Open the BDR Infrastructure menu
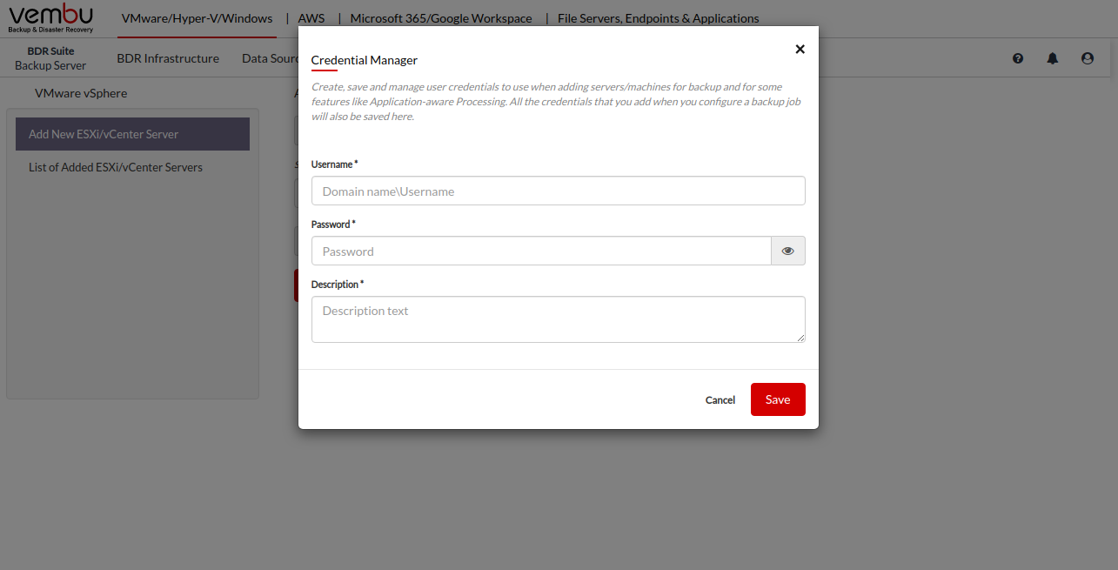The height and width of the screenshot is (570, 1118). point(168,58)
